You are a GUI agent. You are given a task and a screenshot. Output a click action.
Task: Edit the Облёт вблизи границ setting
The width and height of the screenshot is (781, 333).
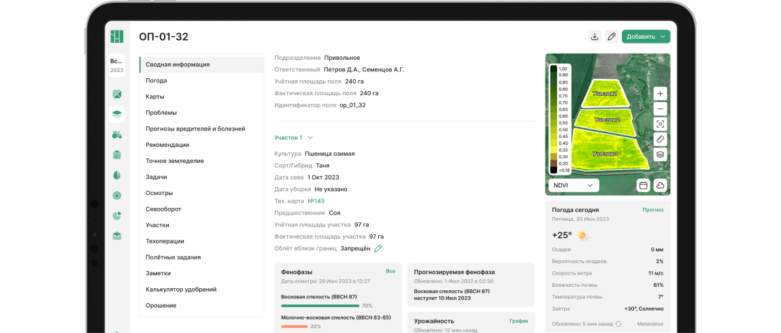tap(378, 249)
